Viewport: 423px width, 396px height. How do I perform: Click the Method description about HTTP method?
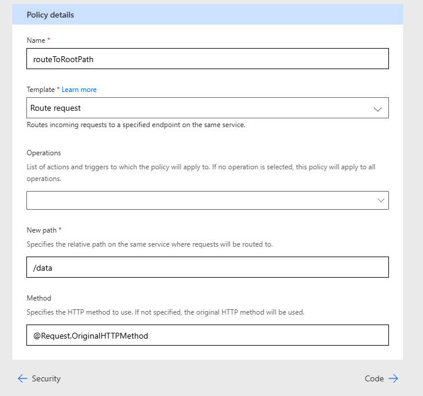pos(165,312)
